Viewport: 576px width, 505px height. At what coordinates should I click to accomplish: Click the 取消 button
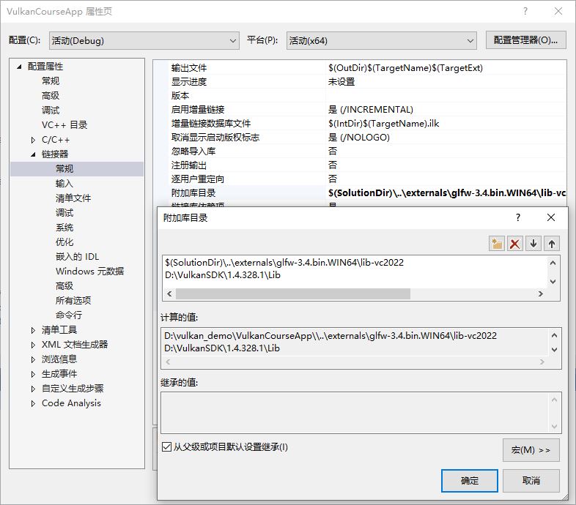pyautogui.click(x=531, y=481)
